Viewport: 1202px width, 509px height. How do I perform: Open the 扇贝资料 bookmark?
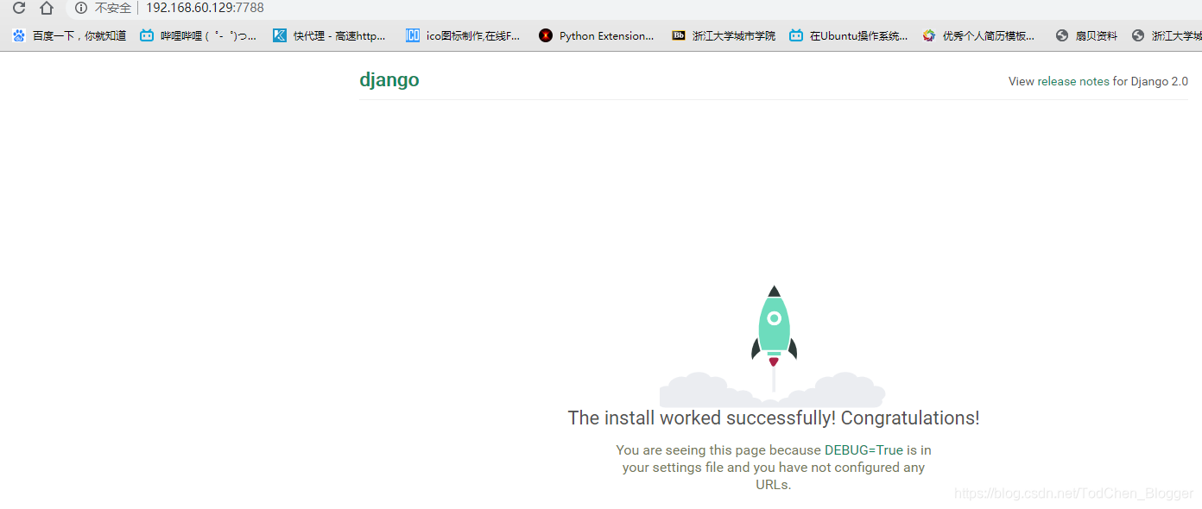[x=1087, y=36]
